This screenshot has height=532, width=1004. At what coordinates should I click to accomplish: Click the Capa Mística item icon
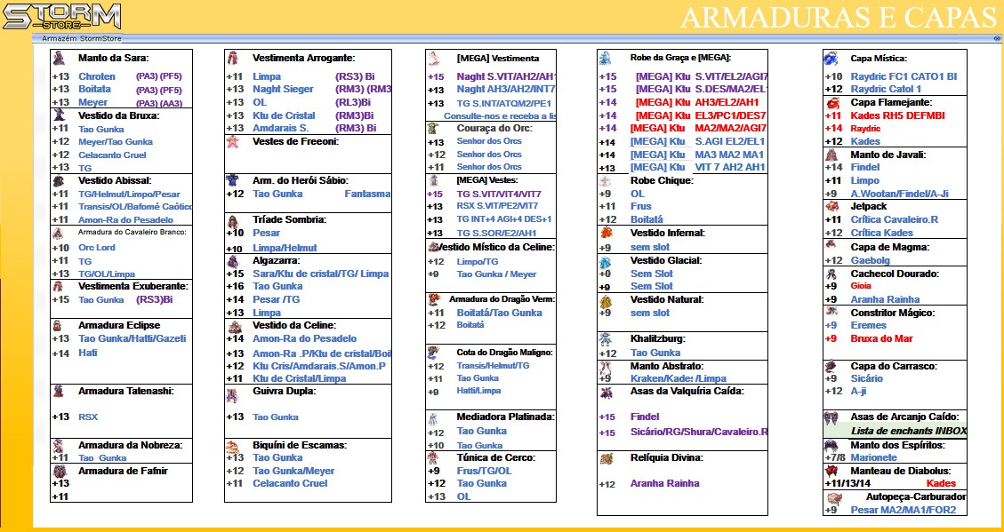[831, 59]
